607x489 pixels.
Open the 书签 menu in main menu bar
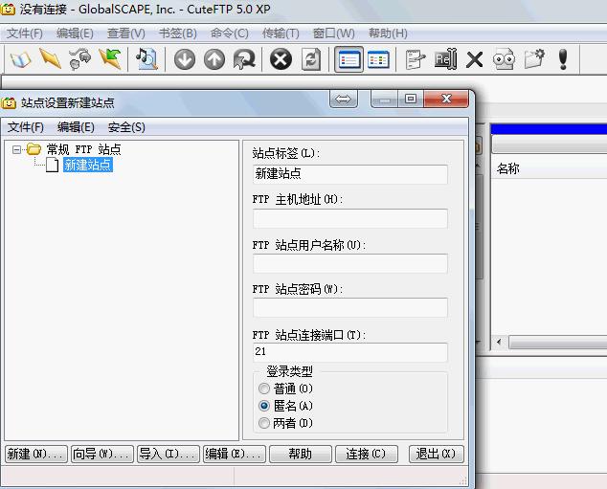click(x=176, y=33)
